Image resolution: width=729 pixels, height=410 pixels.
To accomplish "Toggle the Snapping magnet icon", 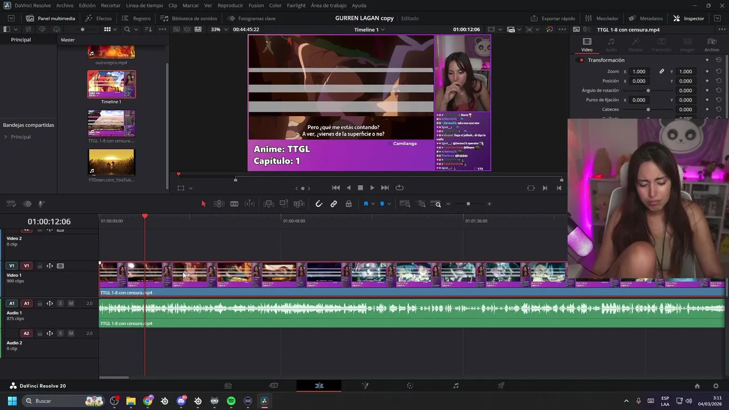I will [319, 204].
